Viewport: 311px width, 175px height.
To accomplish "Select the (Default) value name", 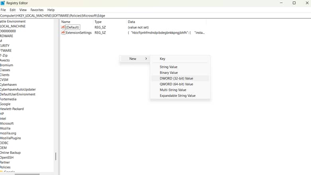I will 73,27.
